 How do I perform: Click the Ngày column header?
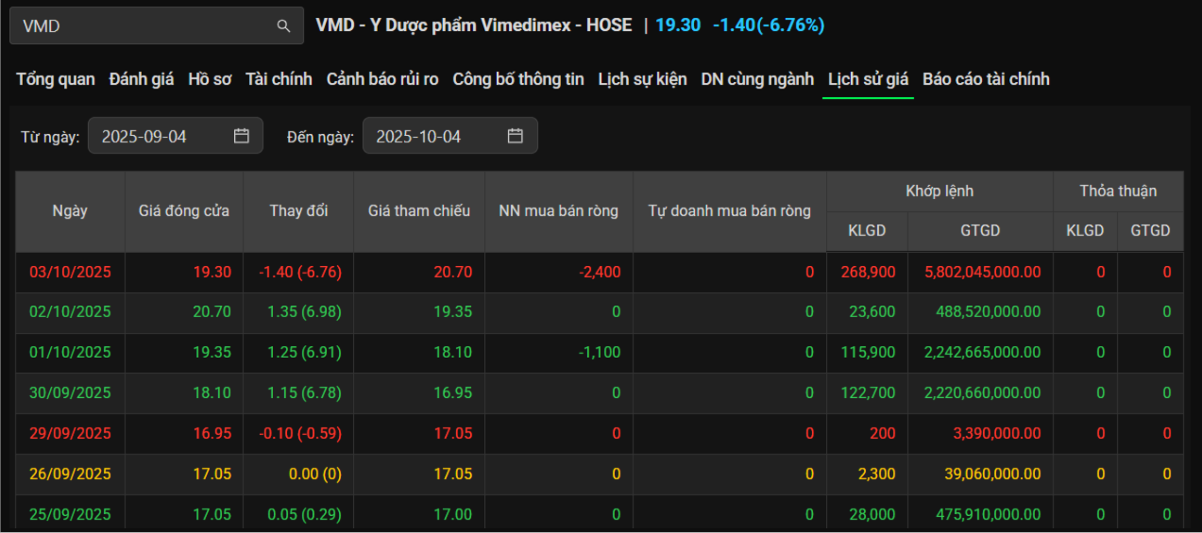pos(70,210)
